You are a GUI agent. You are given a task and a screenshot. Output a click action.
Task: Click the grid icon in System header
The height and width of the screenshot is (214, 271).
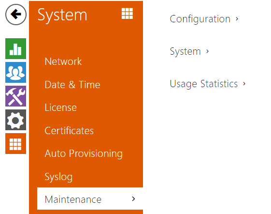127,14
